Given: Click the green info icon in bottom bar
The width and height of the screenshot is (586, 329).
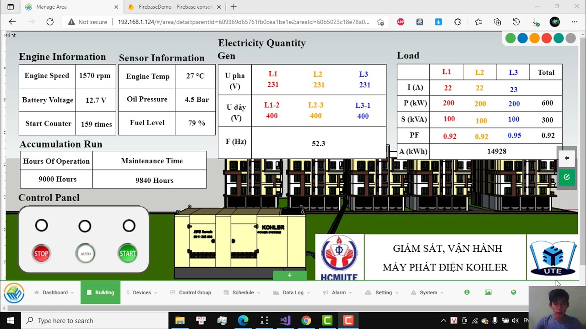Looking at the screenshot, I should 467,292.
